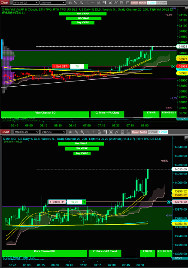Viewport: 188px width, 268px height.
Task: Click the Chart tab of upper window
Action: (x=4, y=3)
